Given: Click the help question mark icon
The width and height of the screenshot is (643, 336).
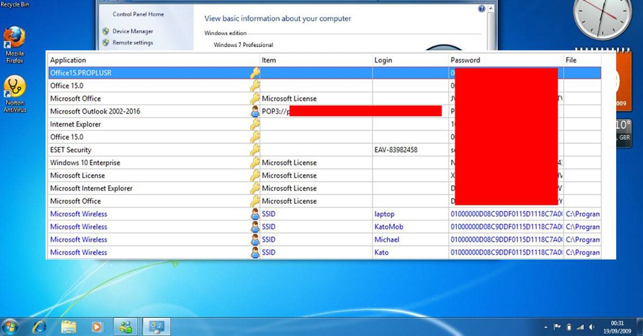Looking at the screenshot, I should [x=481, y=9].
